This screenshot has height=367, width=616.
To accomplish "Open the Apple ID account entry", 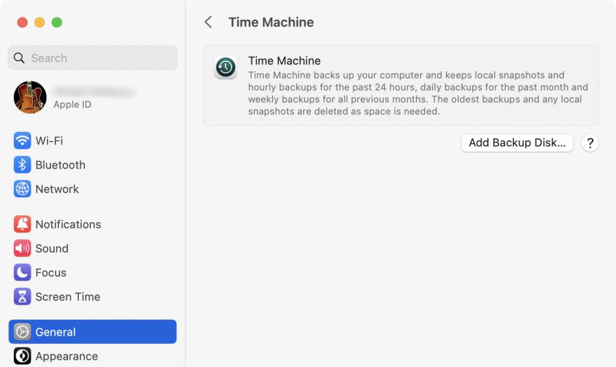I will tap(92, 97).
